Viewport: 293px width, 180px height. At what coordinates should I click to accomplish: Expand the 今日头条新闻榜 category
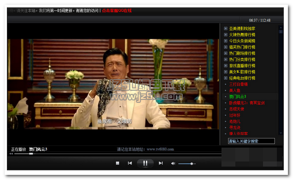226,41
